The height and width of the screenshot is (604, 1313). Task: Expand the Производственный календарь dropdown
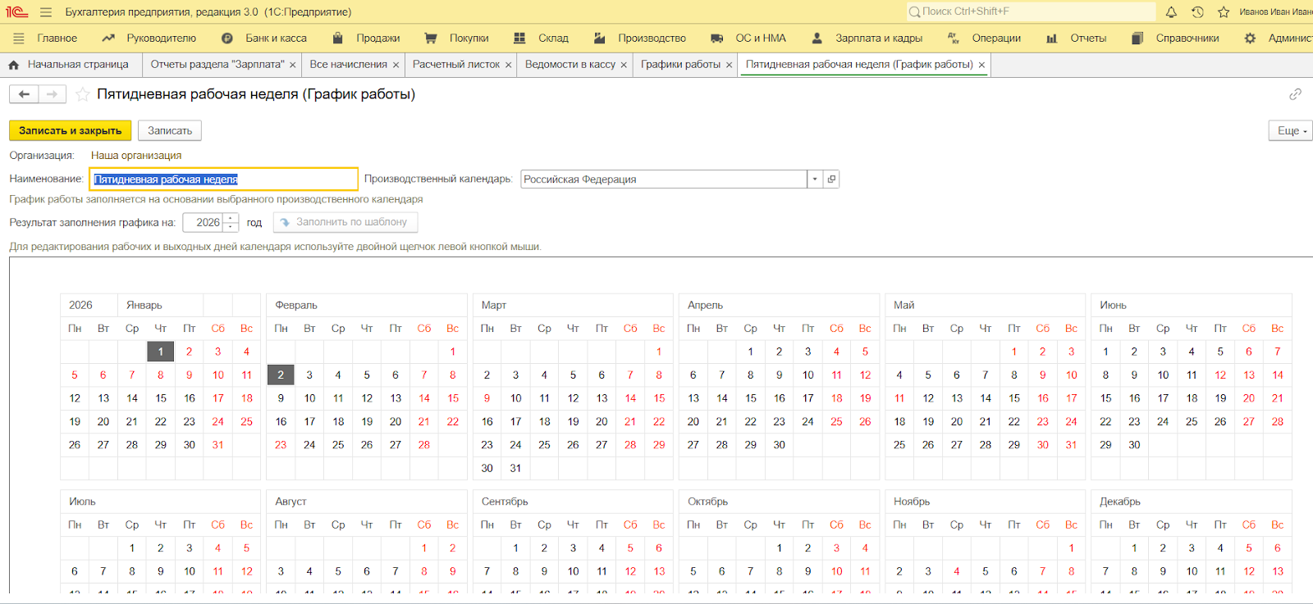click(814, 179)
